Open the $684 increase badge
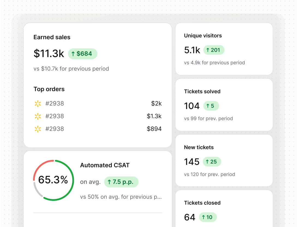 [83, 54]
